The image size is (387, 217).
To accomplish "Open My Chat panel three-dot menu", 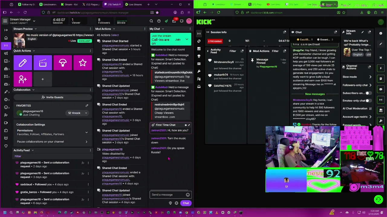I will coord(190,29).
